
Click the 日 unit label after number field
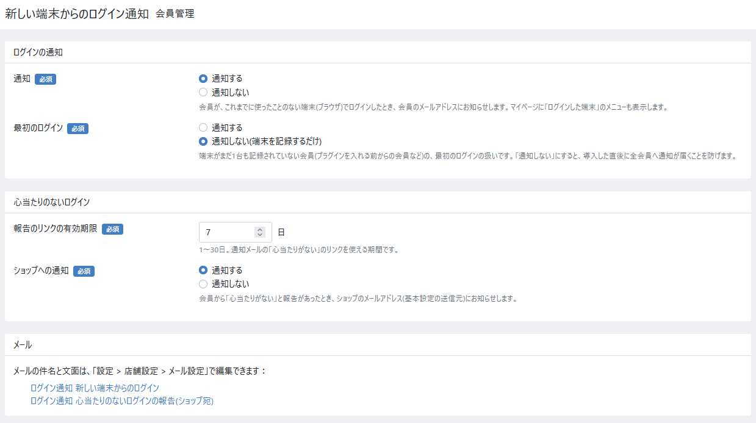pos(281,232)
